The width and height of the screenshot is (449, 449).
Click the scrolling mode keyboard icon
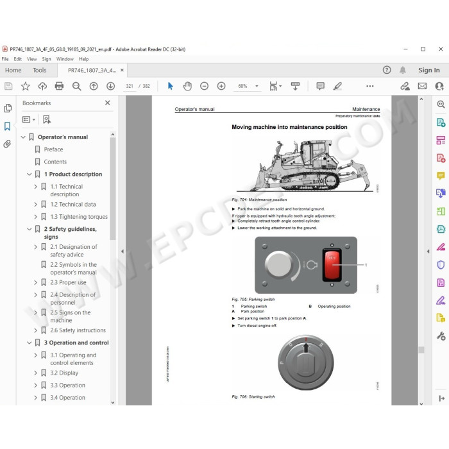(295, 86)
